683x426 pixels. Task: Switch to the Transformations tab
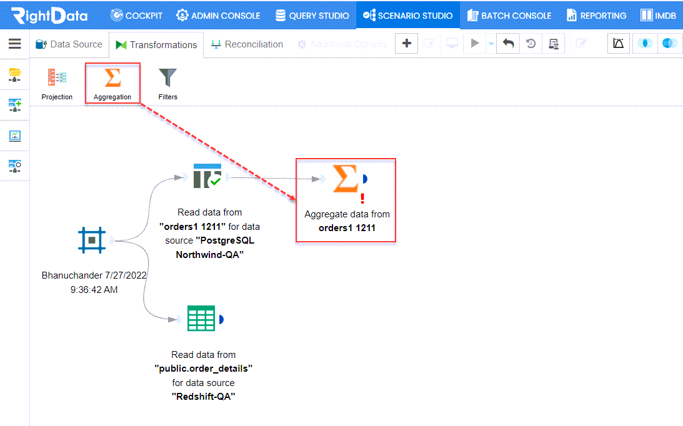156,45
